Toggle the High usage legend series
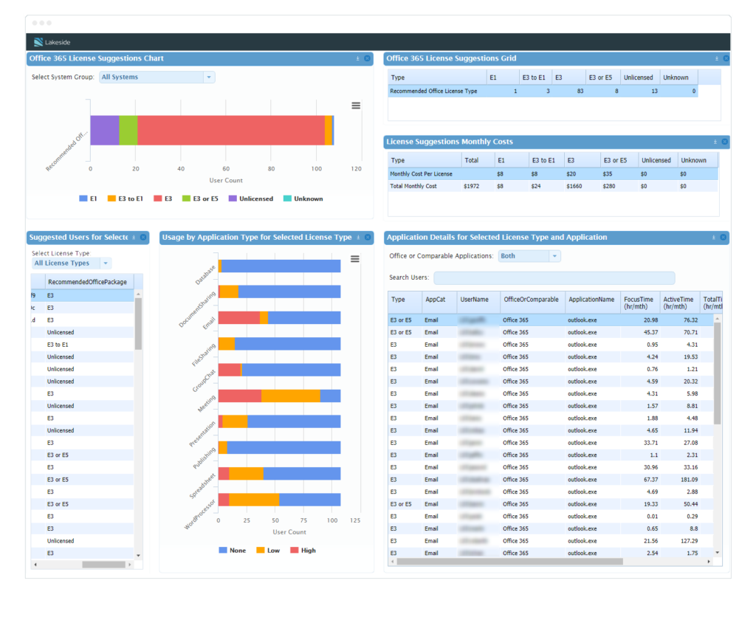 click(x=303, y=551)
